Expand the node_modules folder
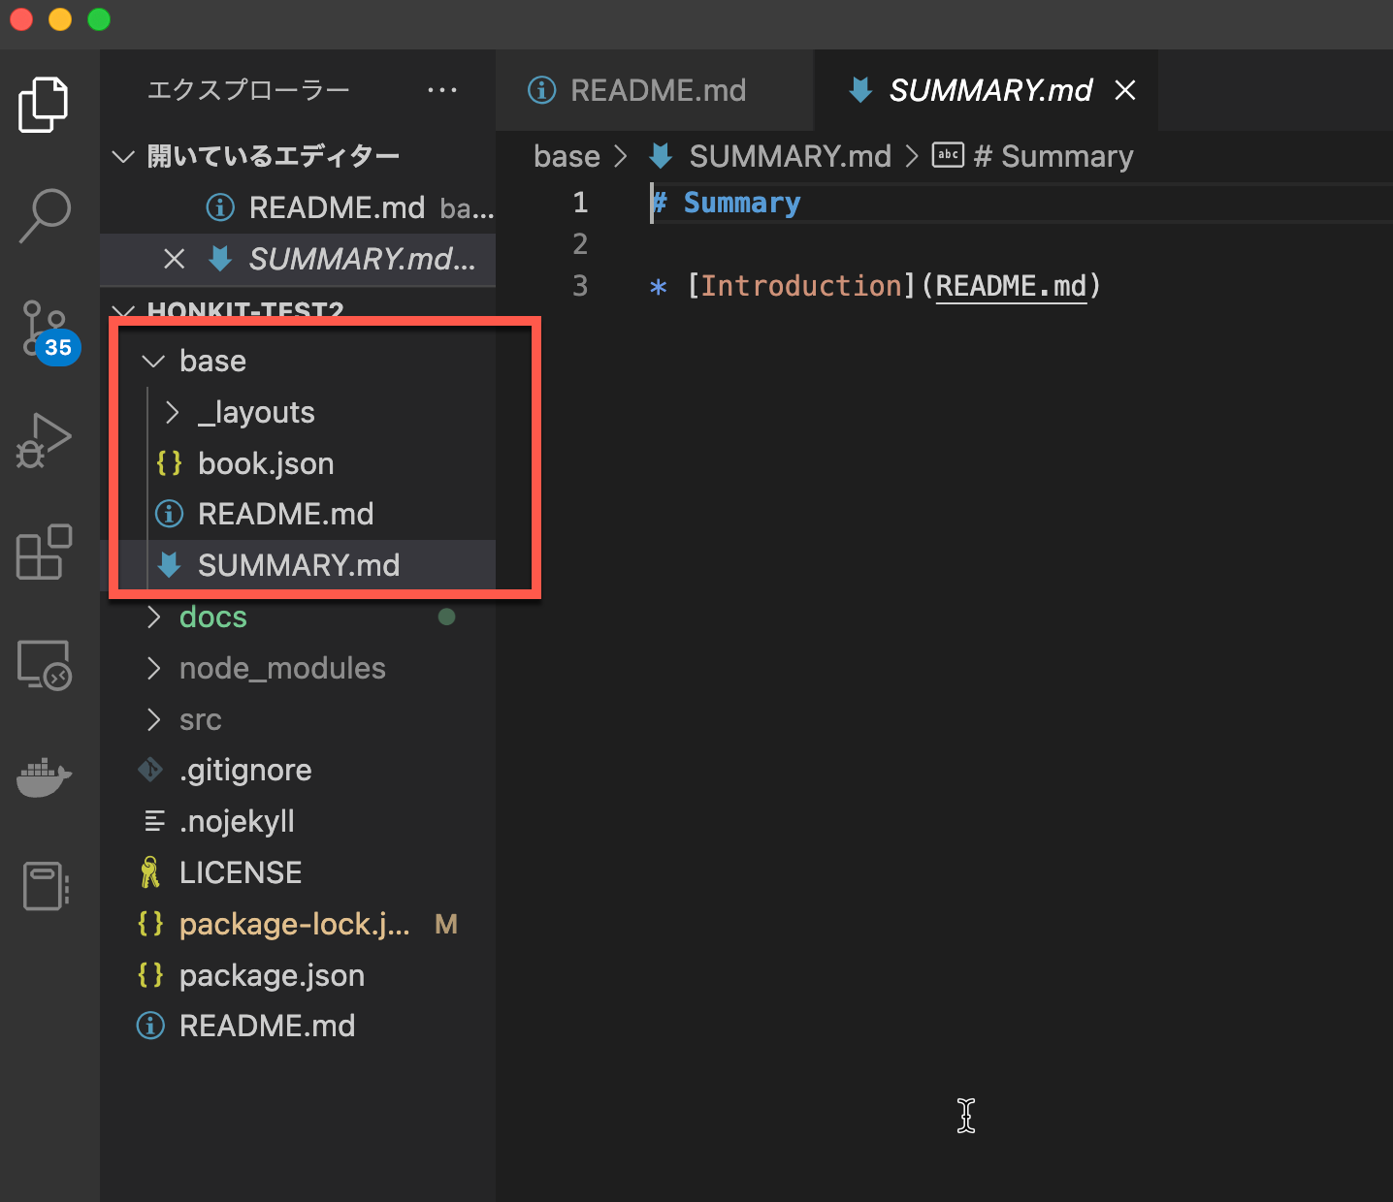This screenshot has height=1202, width=1393. tap(153, 669)
